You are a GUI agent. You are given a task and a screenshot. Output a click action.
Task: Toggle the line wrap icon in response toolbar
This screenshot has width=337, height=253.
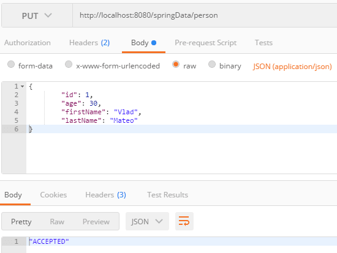point(184,221)
